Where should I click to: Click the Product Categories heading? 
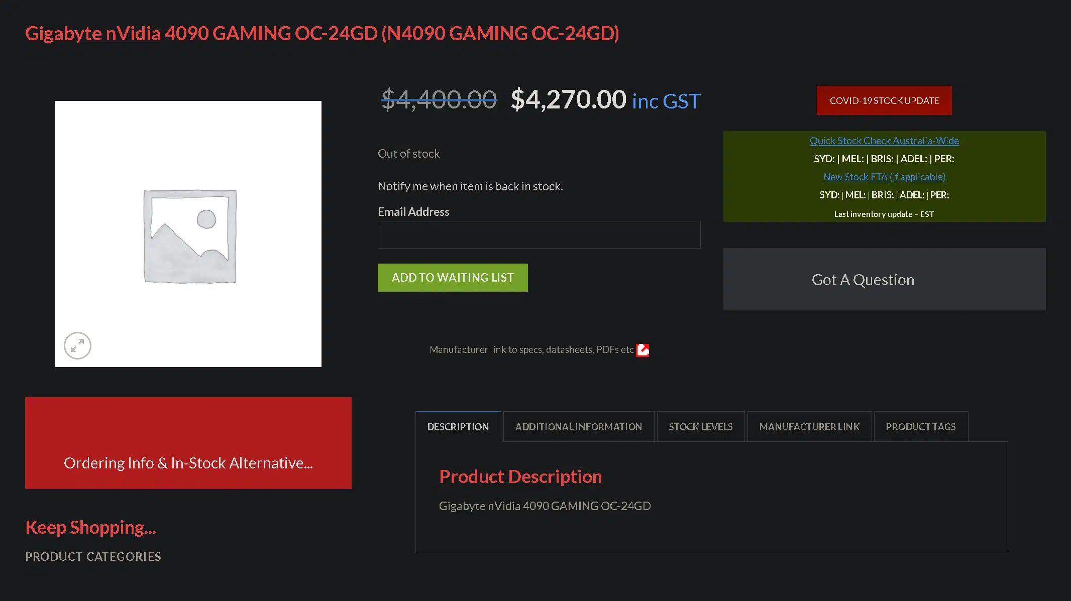click(x=93, y=556)
